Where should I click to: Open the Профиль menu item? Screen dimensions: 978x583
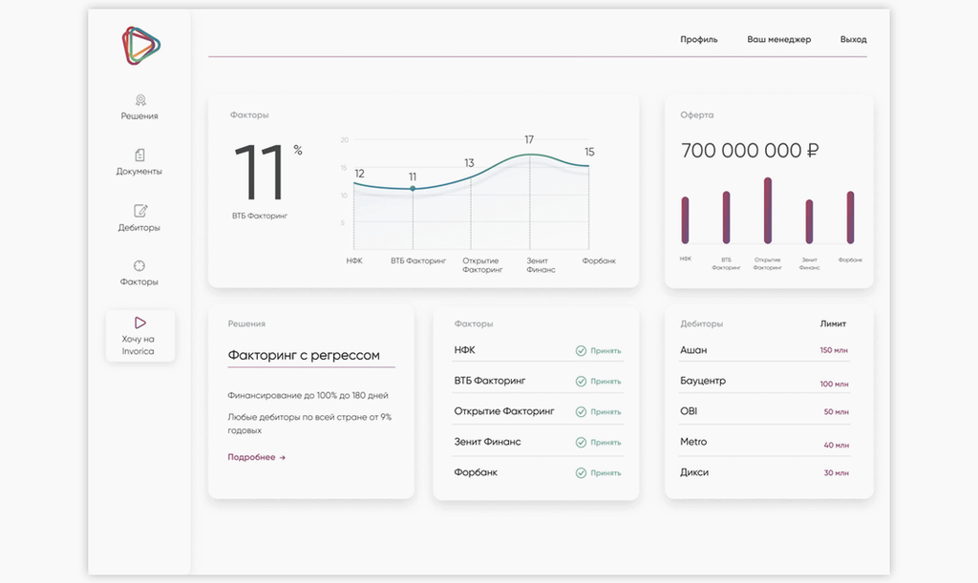click(x=698, y=39)
